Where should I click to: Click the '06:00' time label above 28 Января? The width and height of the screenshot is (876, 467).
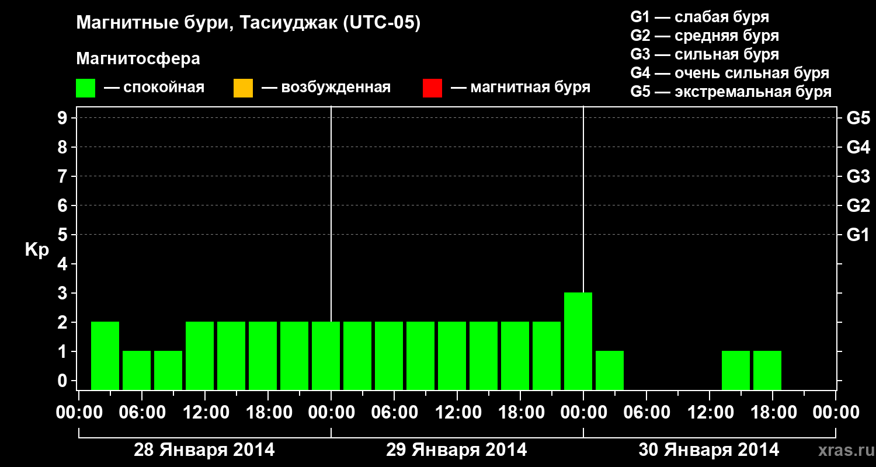tap(141, 413)
